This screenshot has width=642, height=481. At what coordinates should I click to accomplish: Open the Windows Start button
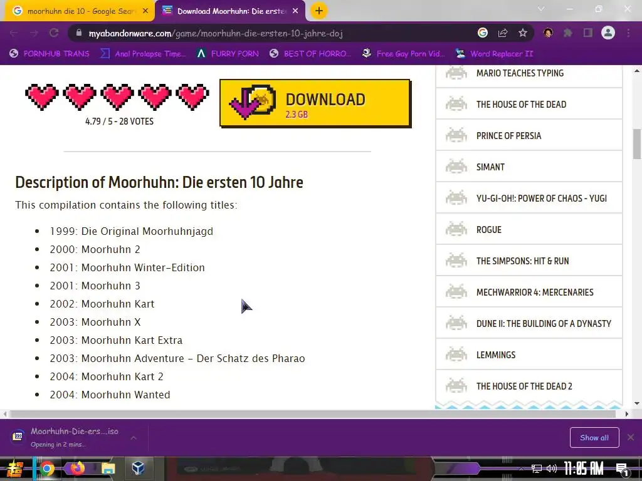pyautogui.click(x=15, y=468)
